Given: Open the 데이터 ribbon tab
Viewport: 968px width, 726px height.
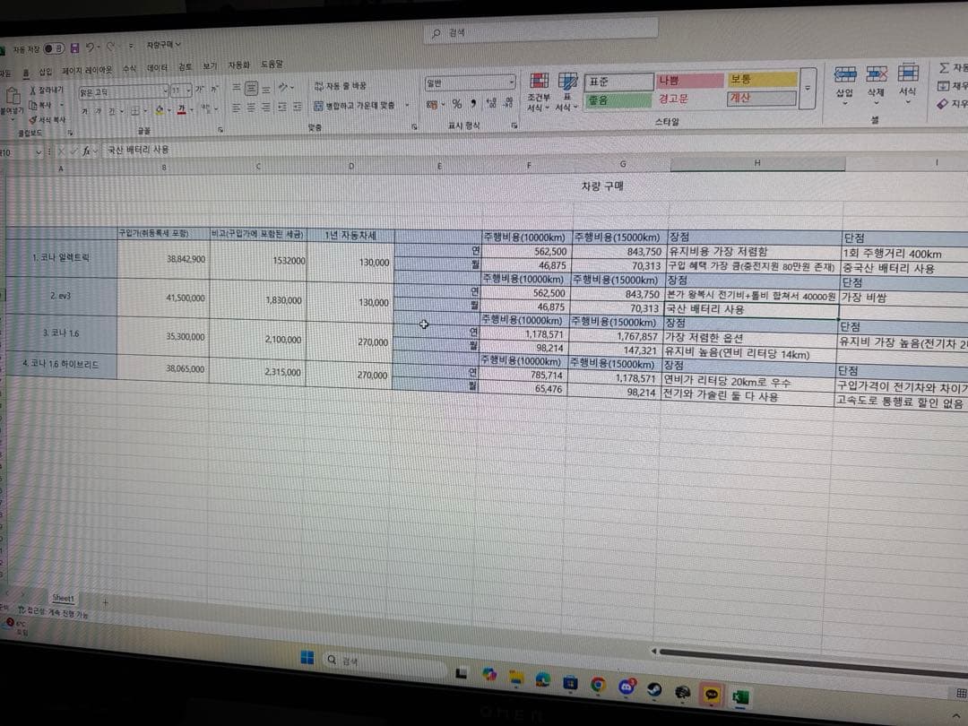Looking at the screenshot, I should click(x=158, y=68).
